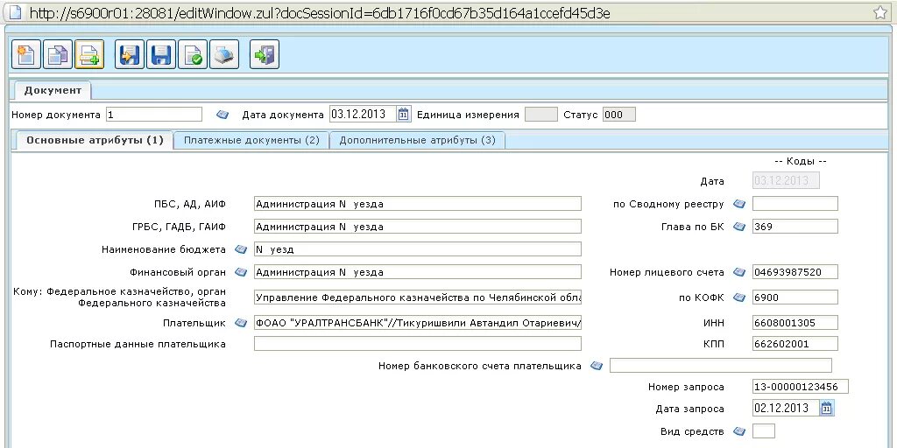Open lookup for Глава по БК
Image resolution: width=897 pixels, height=448 pixels.
point(739,227)
